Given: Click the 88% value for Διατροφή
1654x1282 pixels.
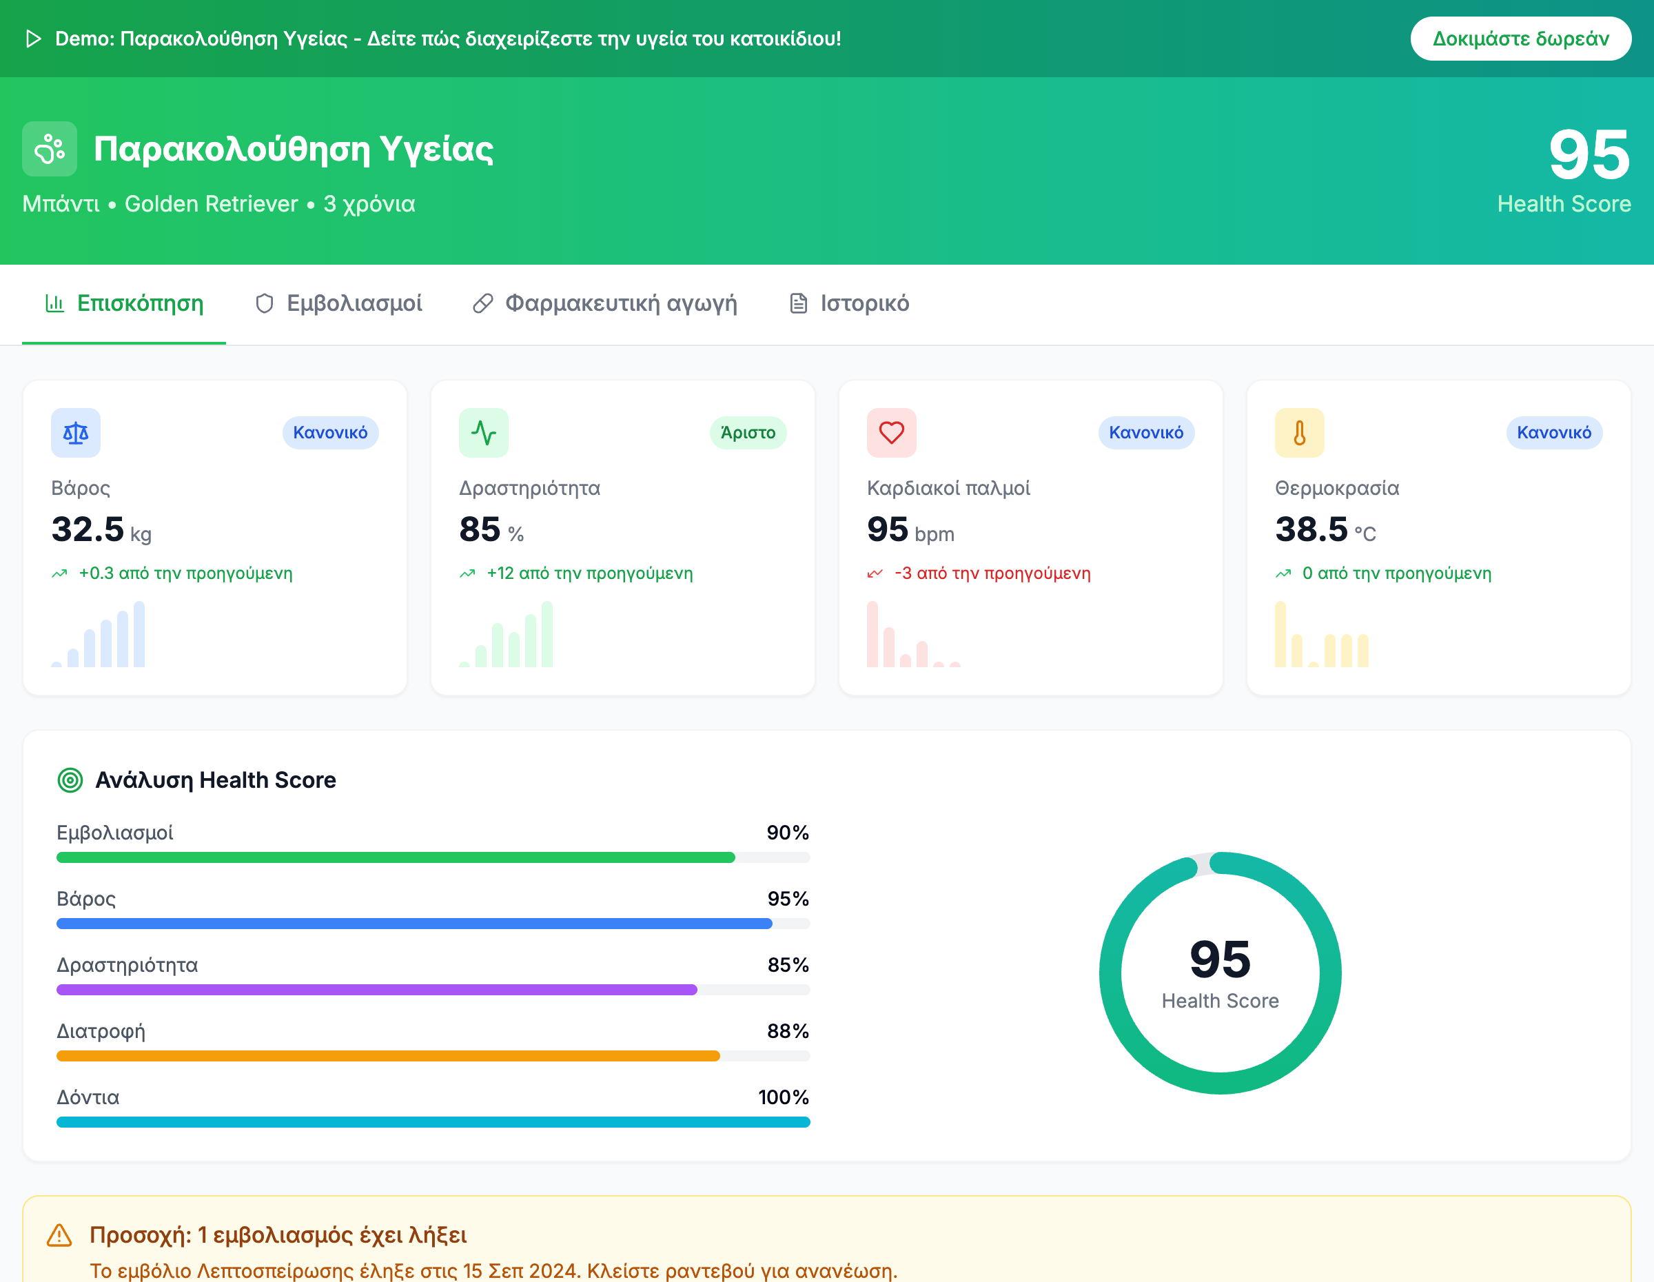Looking at the screenshot, I should tap(788, 1031).
